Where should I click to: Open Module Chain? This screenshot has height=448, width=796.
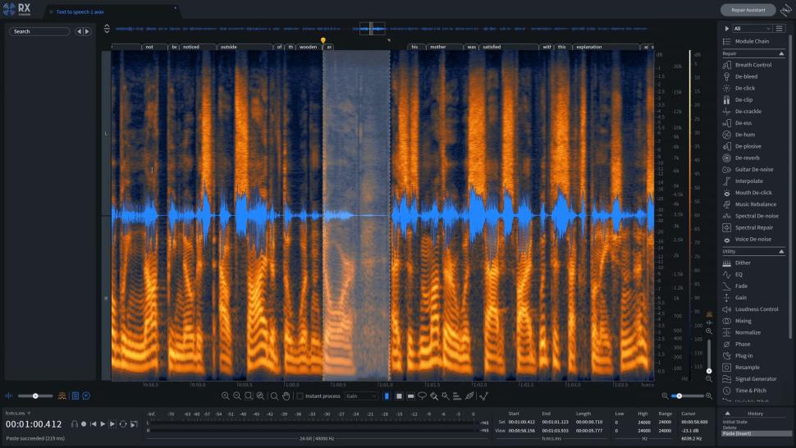(x=752, y=41)
